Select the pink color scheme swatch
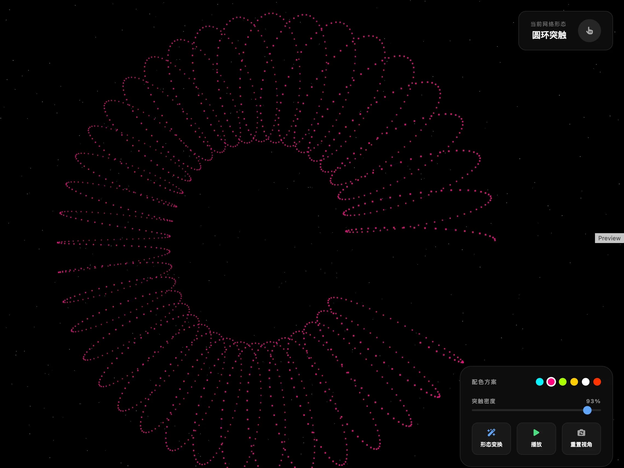 [x=551, y=382]
